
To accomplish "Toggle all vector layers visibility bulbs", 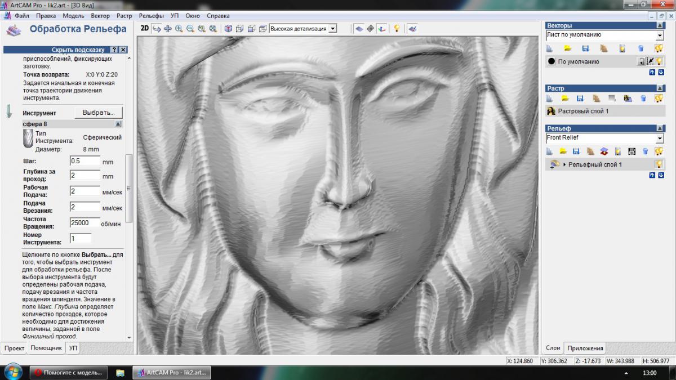I will coord(659,48).
